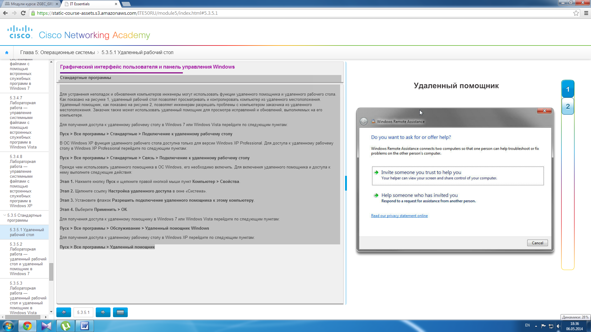Viewport: 591px width, 332px height.
Task: Open a new browser tab
Action: coord(126,4)
